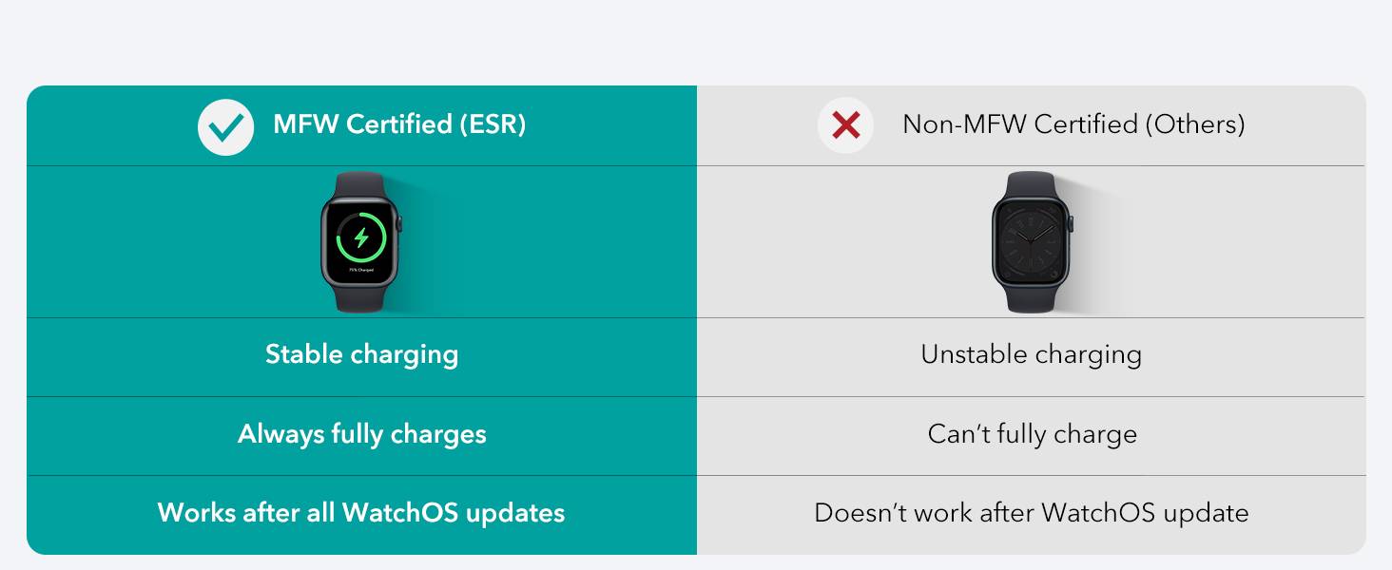Viewport: 1392px width, 570px height.
Task: Click the lower band of the non-certified watch
Action: pyautogui.click(x=1033, y=299)
